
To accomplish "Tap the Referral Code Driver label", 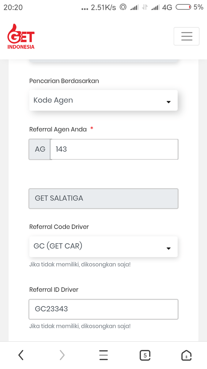I will (x=59, y=227).
